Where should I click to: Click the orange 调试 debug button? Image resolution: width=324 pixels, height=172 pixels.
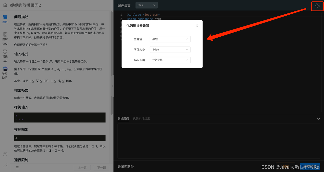[286, 167]
